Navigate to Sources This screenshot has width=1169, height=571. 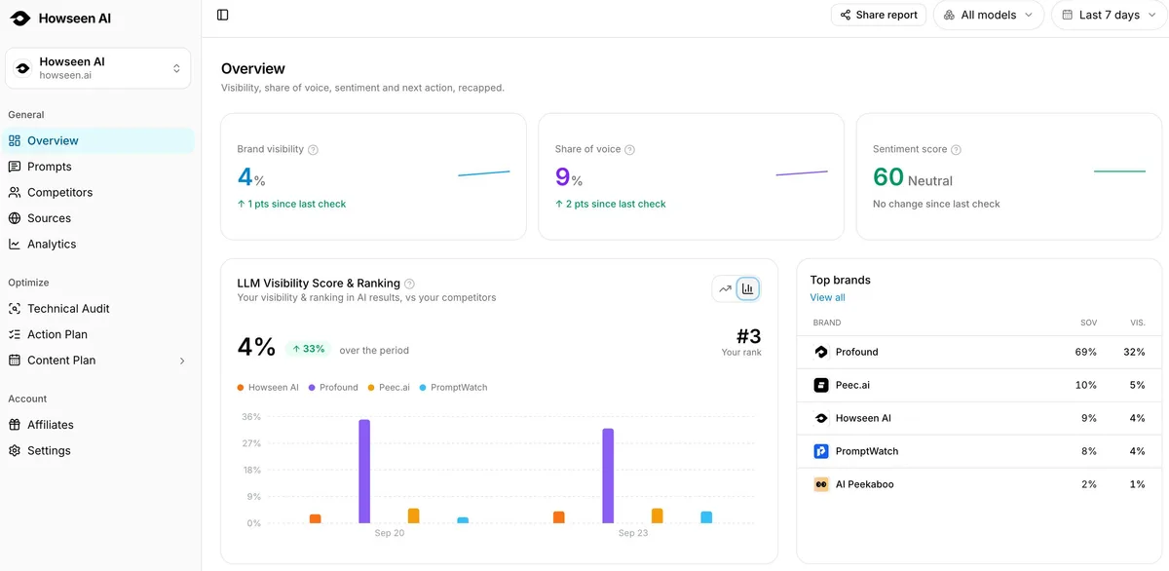click(x=97, y=218)
